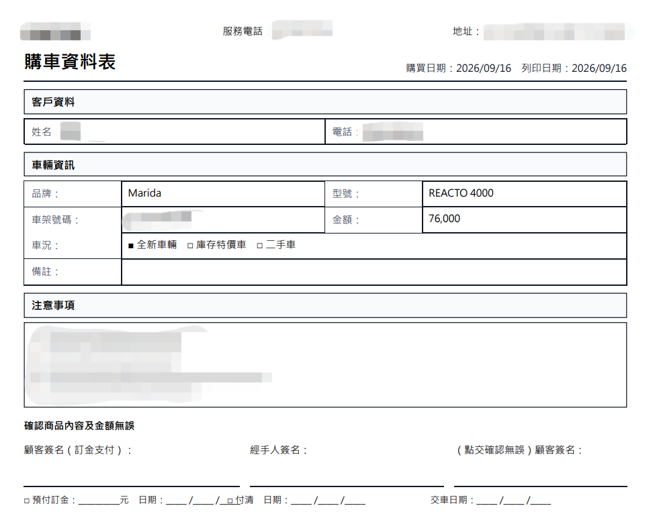Click the 品牌 label

click(x=46, y=193)
